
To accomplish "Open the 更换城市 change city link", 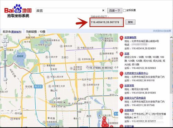I will tap(16, 32).
